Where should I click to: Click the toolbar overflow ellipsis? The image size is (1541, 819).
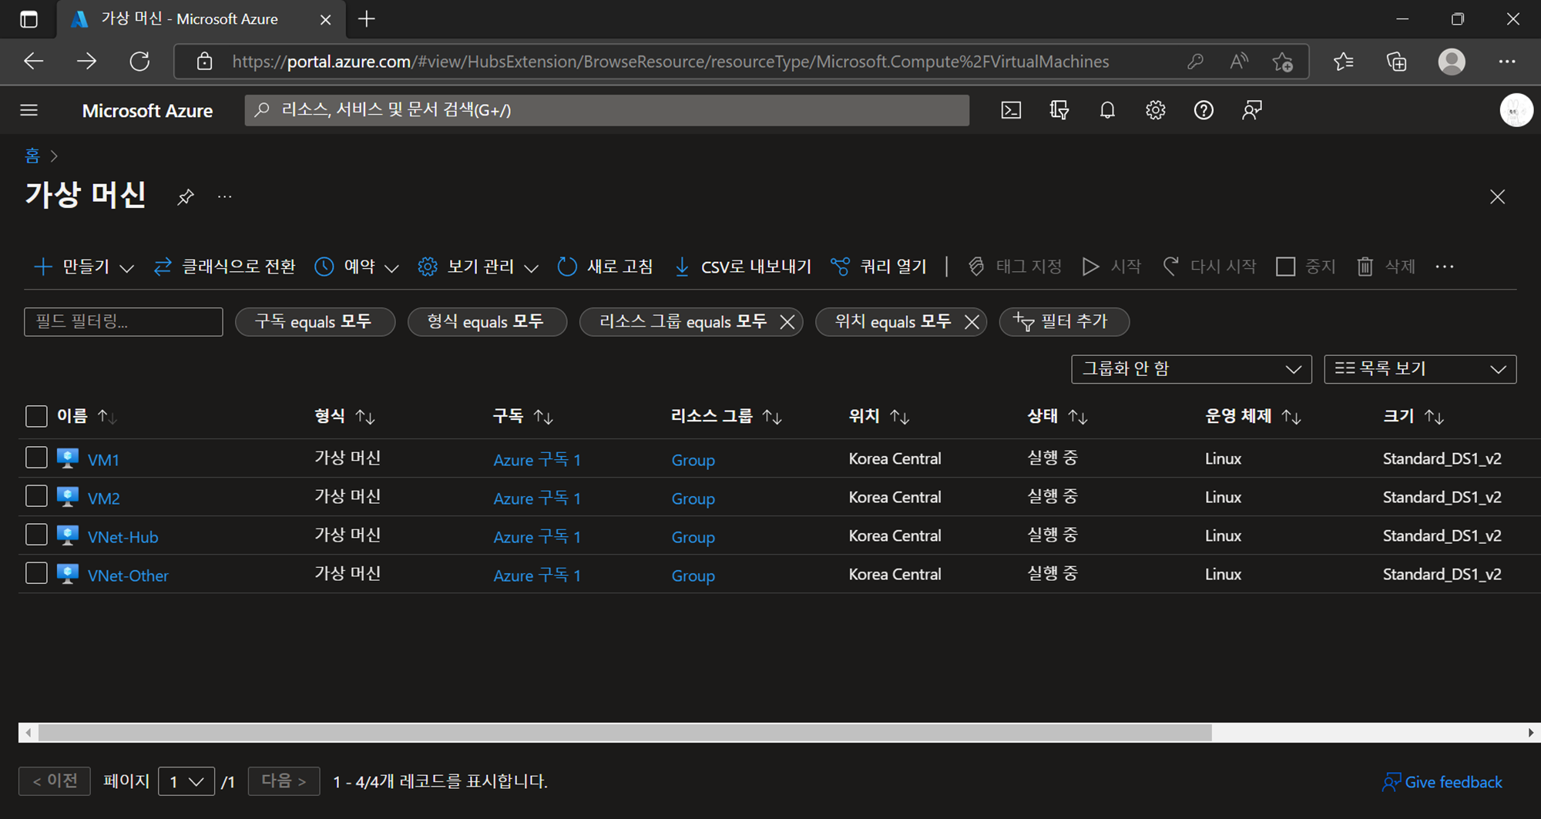tap(1445, 267)
